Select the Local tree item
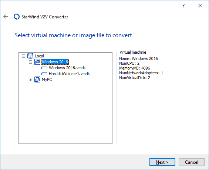Screen dimensions: 209x170 (x=39, y=56)
